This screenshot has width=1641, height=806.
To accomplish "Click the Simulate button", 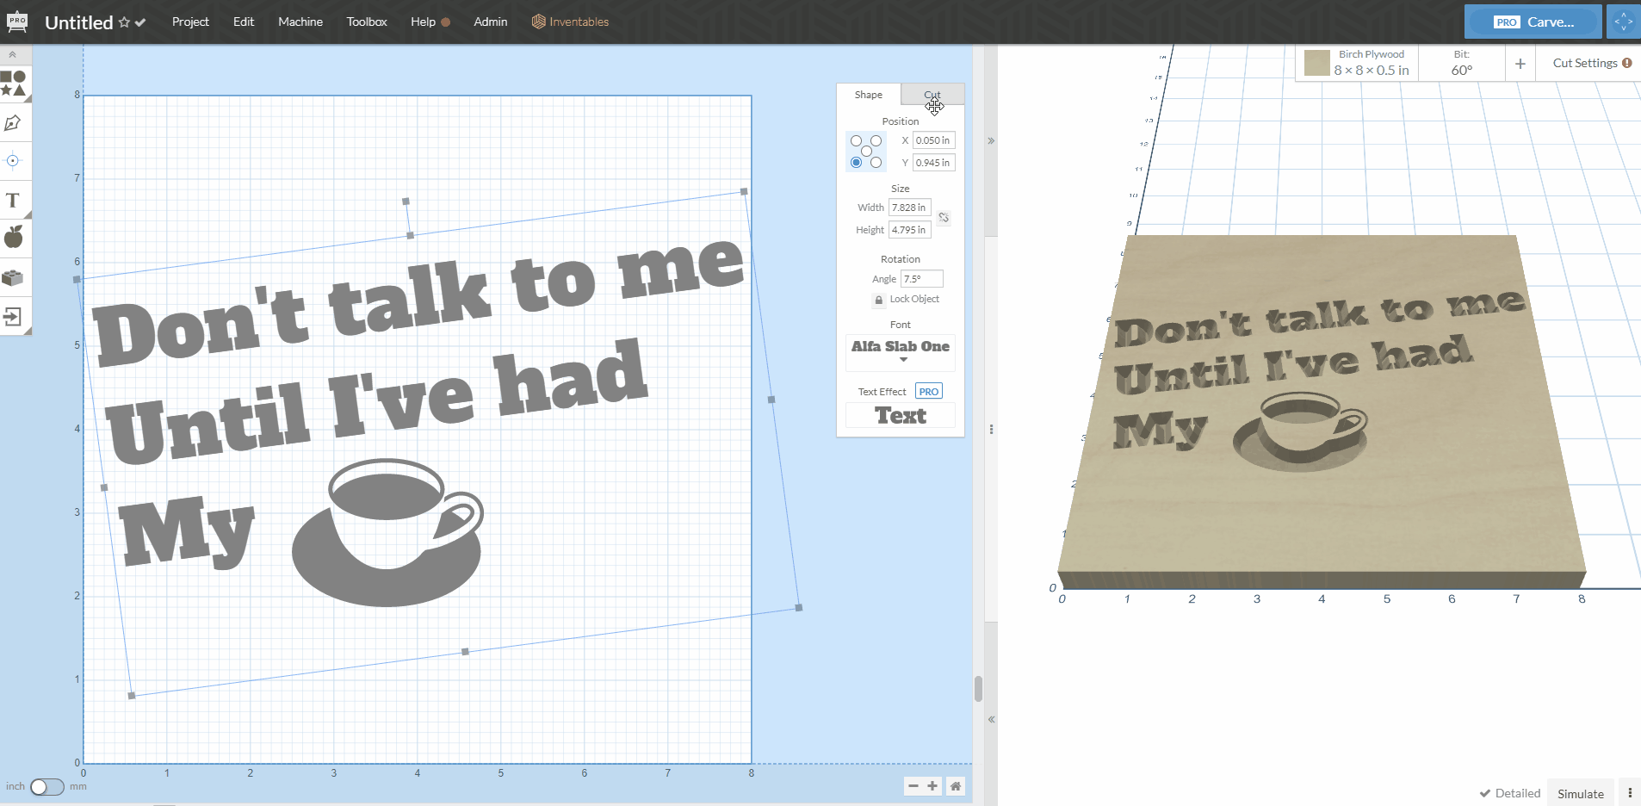I will pyautogui.click(x=1580, y=793).
